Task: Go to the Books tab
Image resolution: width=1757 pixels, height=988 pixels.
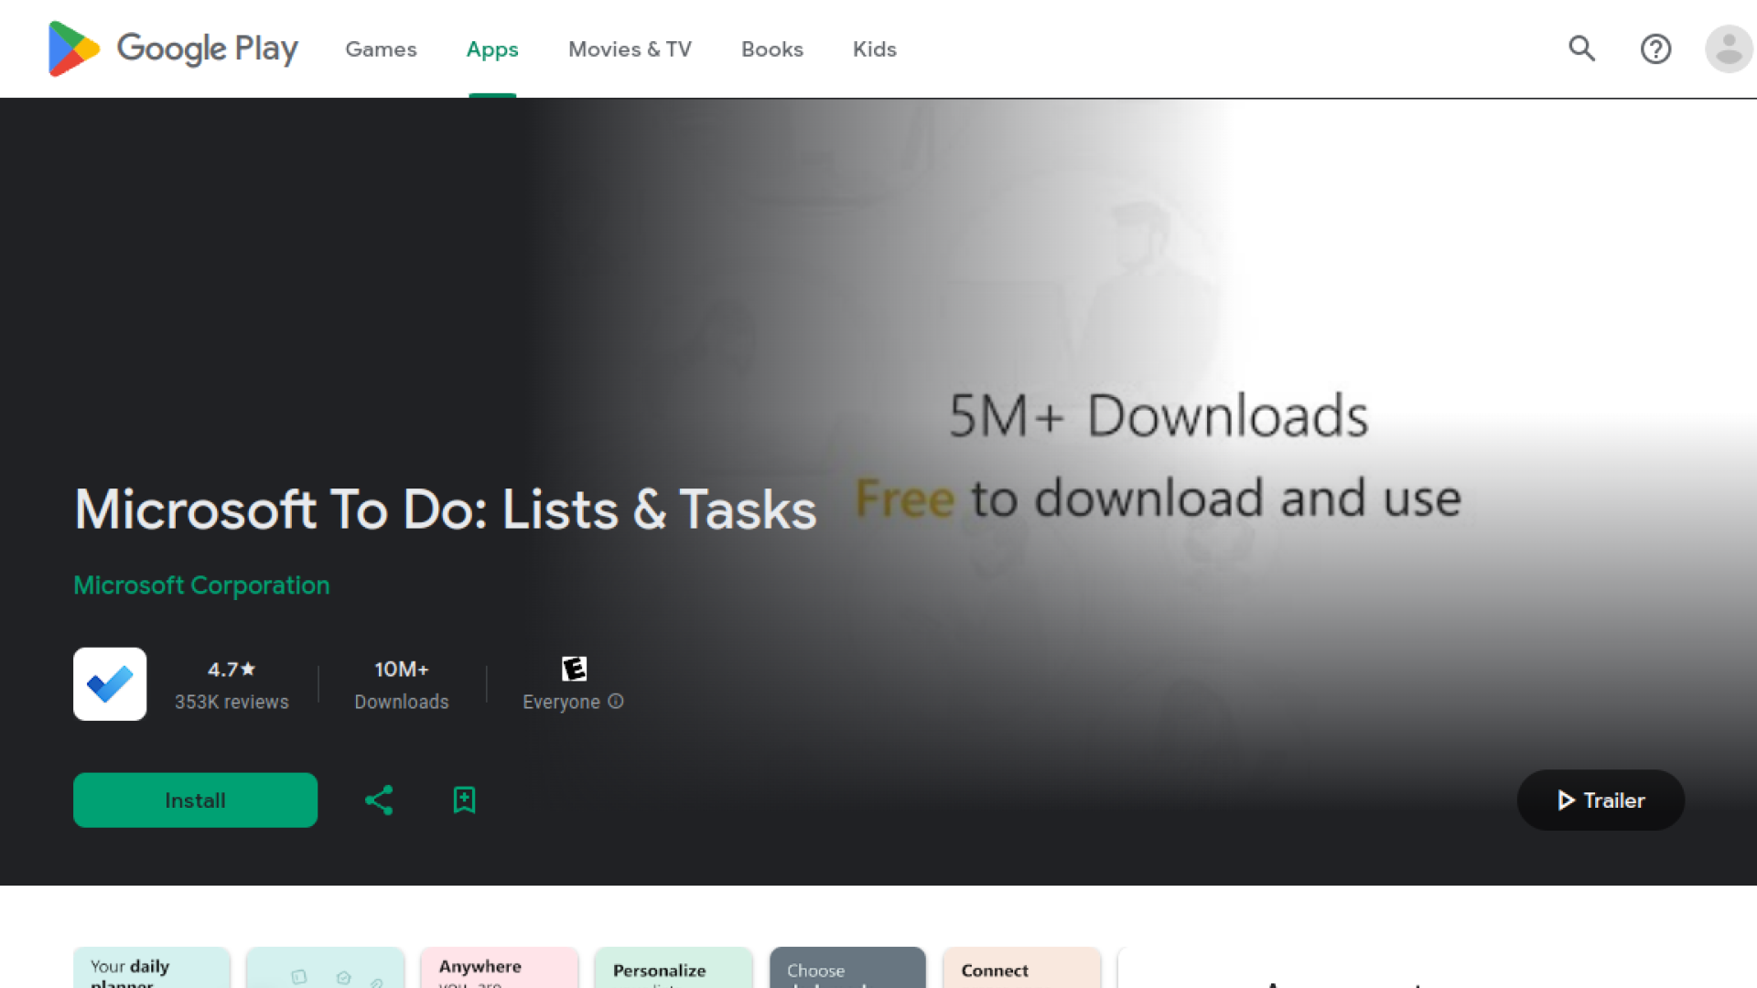Action: point(772,49)
